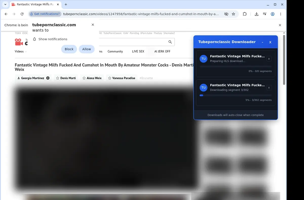Click TU avatar of Preparing HLS item
This screenshot has height=200, width=304.
203,59
